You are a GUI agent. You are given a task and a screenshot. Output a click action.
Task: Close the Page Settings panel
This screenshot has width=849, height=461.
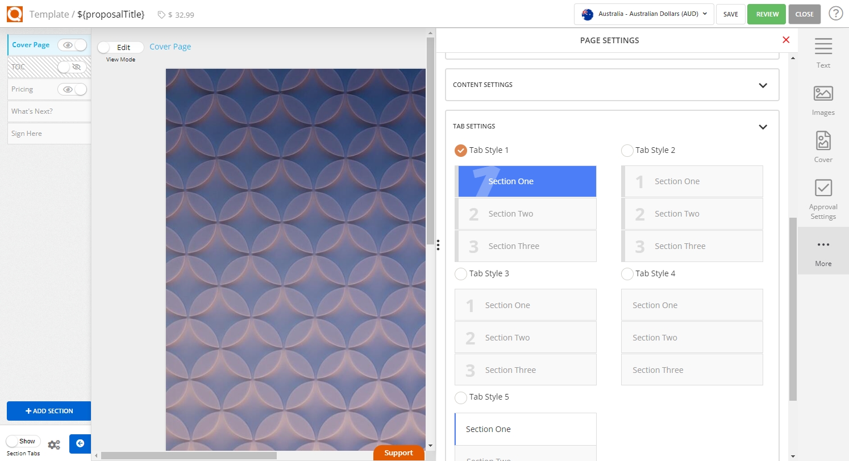click(x=786, y=40)
